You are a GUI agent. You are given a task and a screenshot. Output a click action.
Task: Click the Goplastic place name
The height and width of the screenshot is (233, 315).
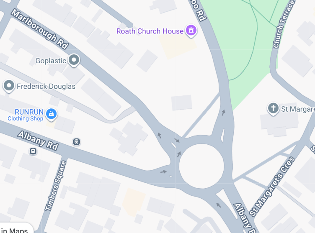(51, 61)
